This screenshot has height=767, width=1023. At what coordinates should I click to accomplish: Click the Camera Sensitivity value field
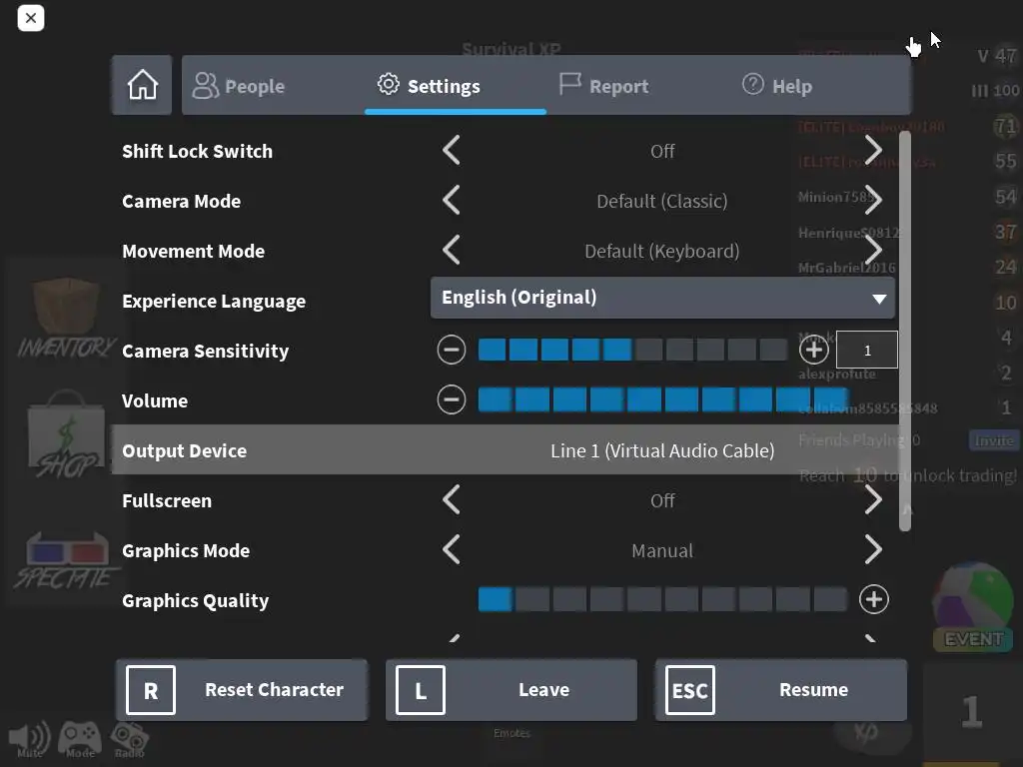pos(867,351)
